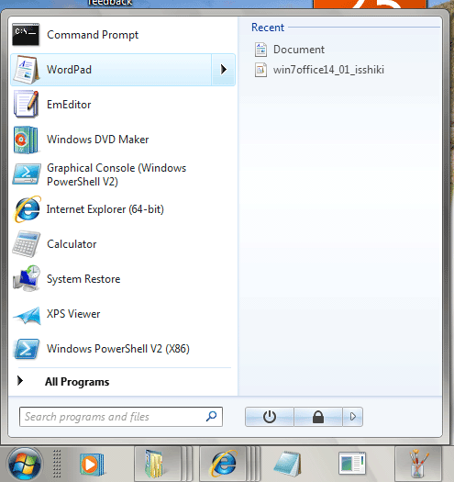Expand All Programs arrow
Viewport: 454px width, 482px height.
tap(20, 381)
